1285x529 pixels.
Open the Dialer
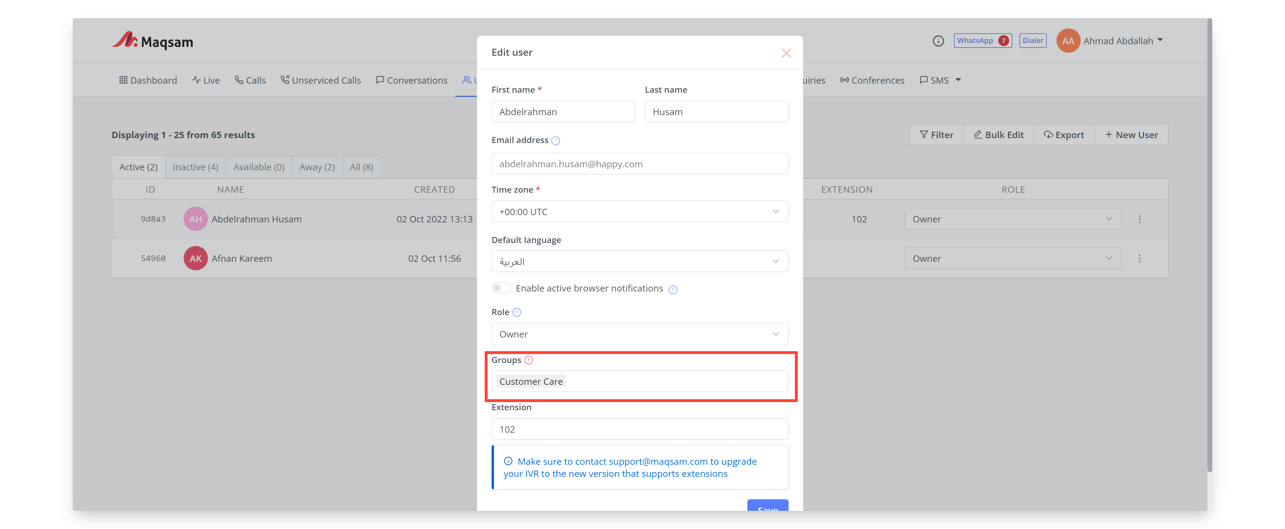point(1033,40)
